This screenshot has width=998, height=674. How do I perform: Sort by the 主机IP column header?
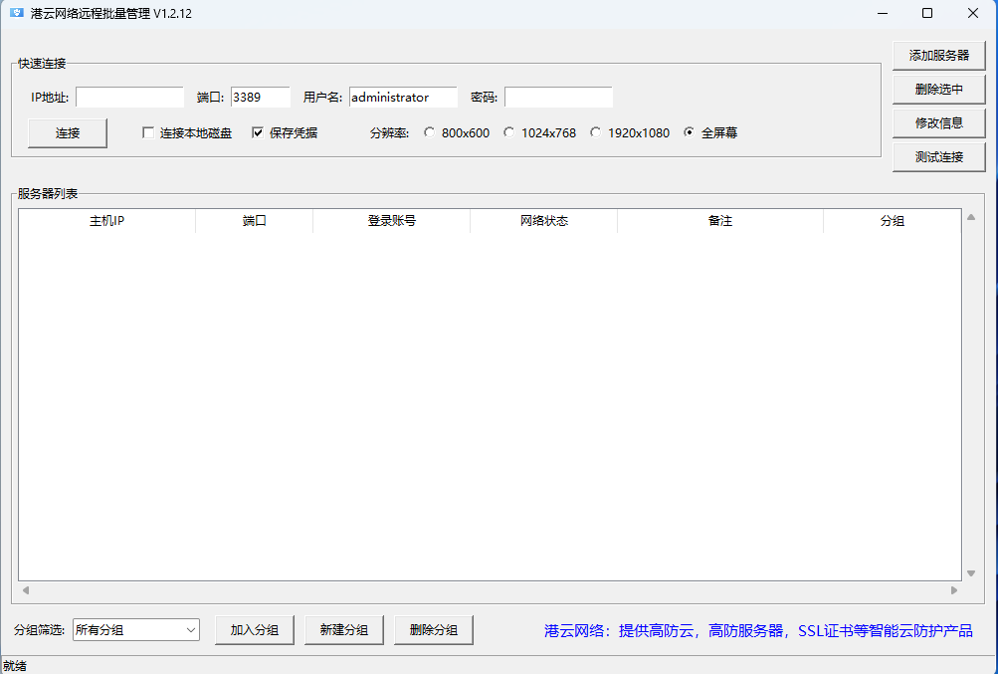tap(109, 221)
